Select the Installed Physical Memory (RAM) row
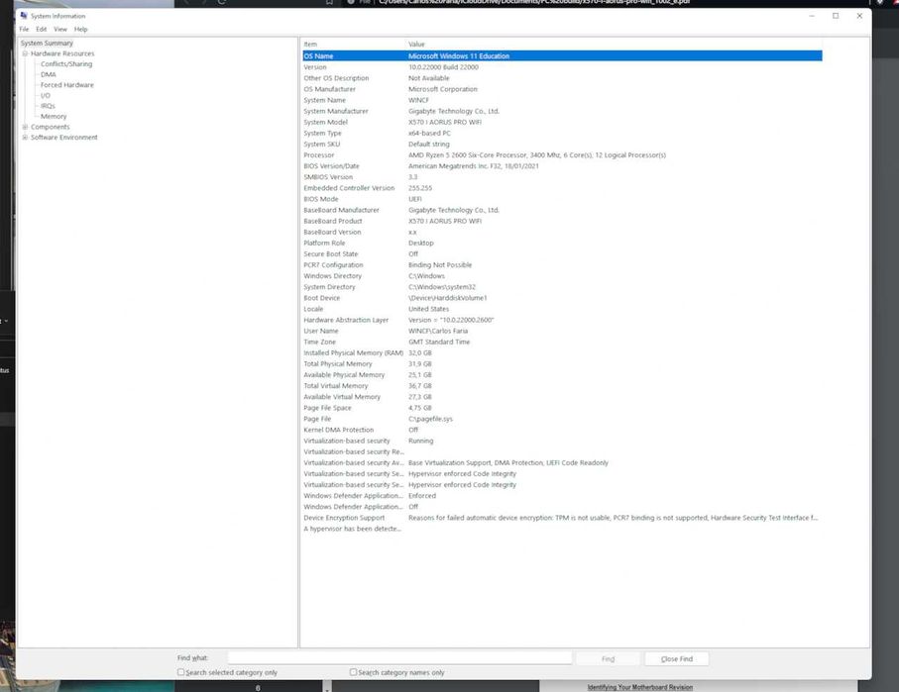899x692 pixels. [562, 352]
